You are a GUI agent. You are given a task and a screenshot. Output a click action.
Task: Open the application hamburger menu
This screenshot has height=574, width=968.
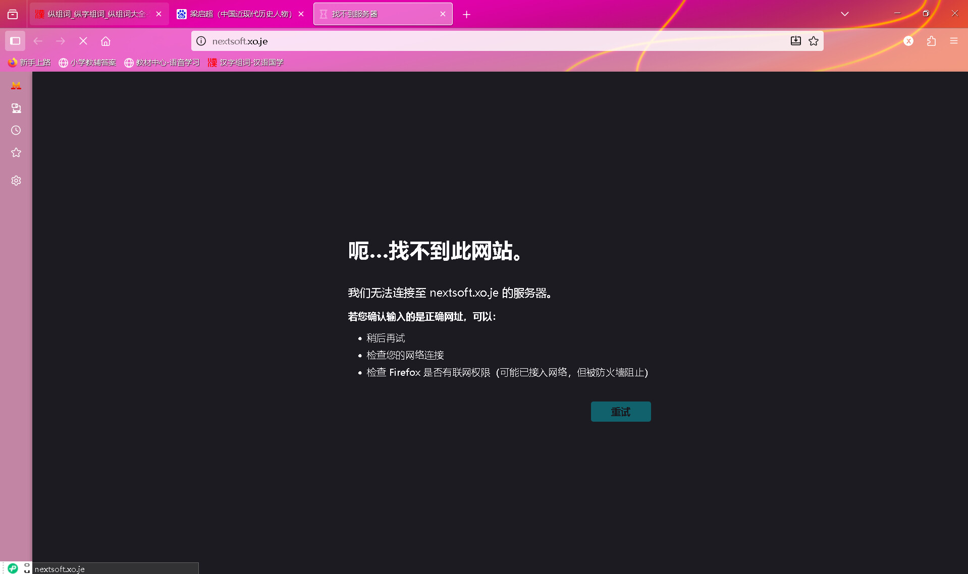tap(953, 41)
